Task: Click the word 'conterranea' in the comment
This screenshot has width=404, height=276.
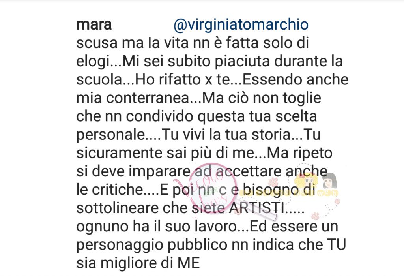Action: pos(148,98)
